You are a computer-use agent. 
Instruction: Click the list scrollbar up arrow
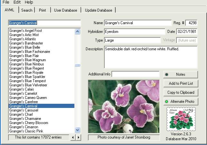pyautogui.click(x=78, y=32)
